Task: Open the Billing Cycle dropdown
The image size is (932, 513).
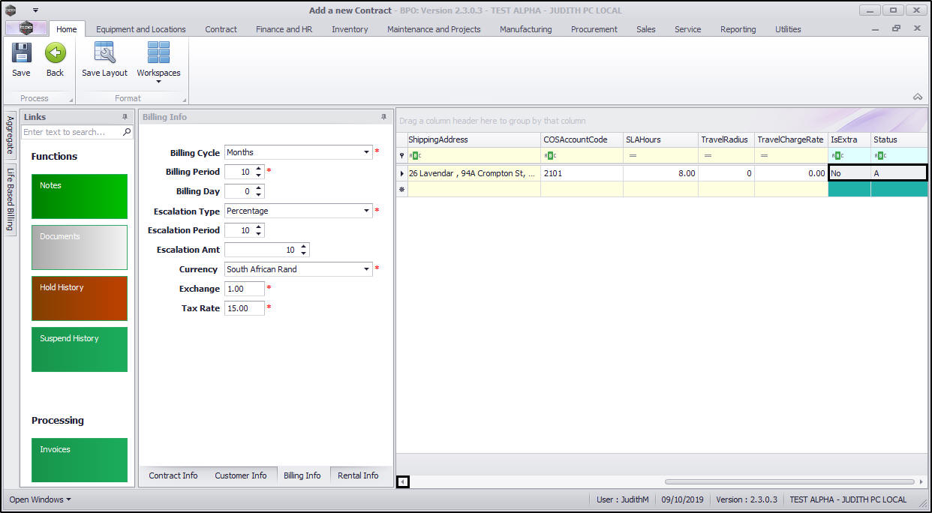Action: coord(367,152)
